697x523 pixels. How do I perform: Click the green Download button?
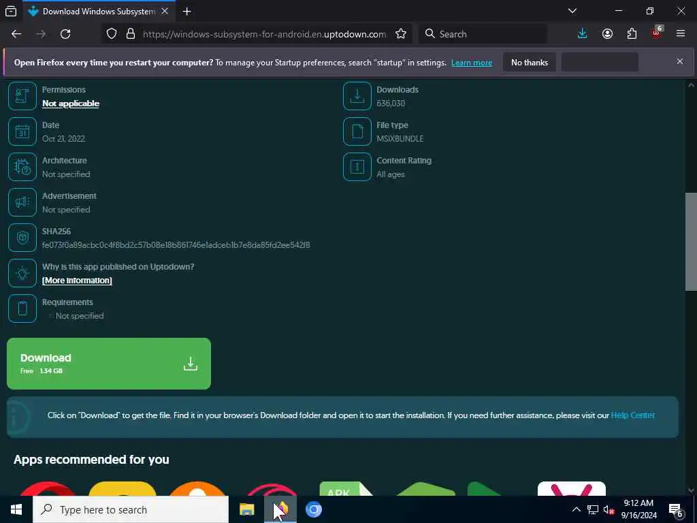[108, 364]
